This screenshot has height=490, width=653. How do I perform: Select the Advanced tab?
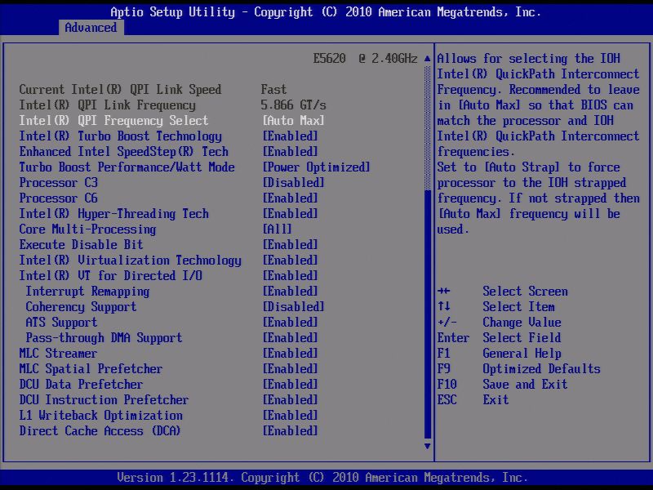(90, 27)
